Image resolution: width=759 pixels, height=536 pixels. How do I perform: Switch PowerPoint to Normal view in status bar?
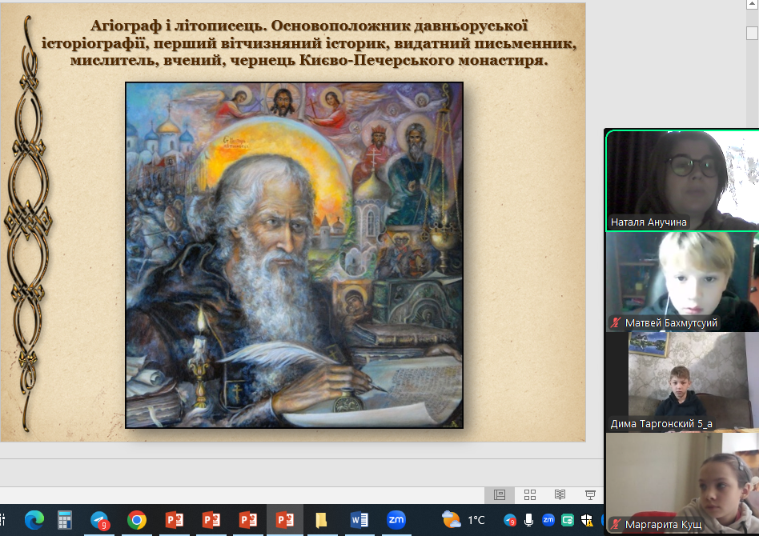tap(499, 494)
